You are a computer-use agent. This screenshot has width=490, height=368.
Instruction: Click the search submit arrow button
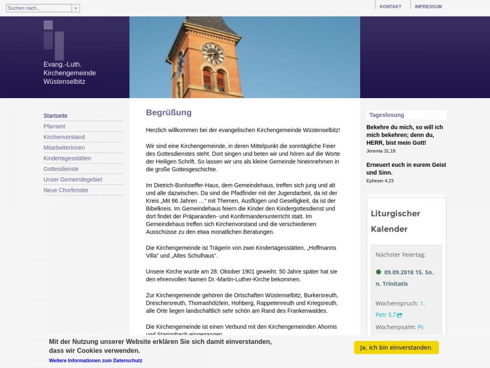click(x=75, y=8)
